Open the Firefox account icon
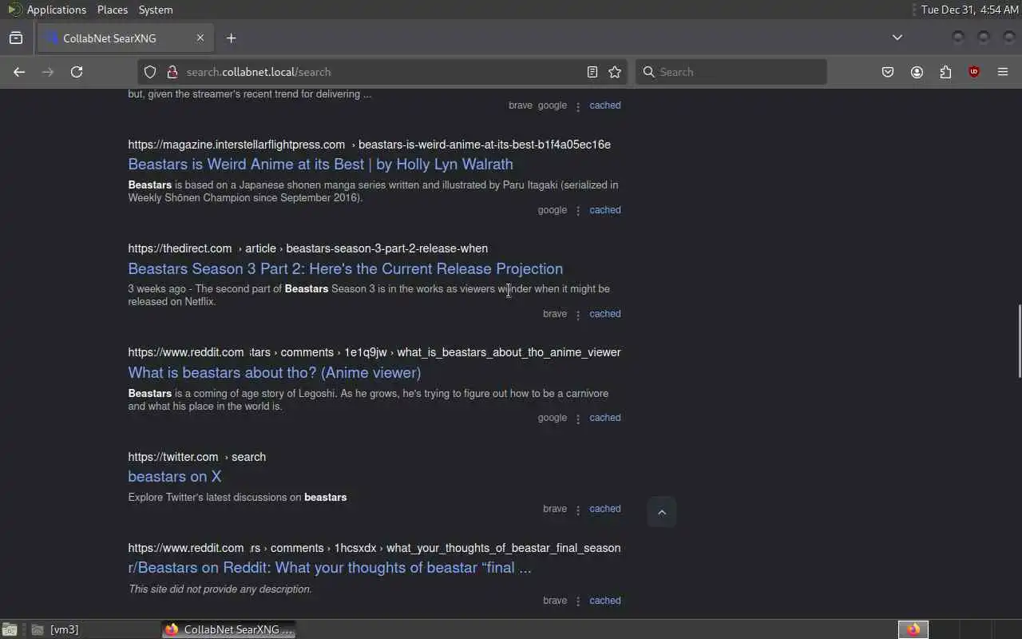Screen dimensions: 1022x639 pyautogui.click(x=917, y=72)
